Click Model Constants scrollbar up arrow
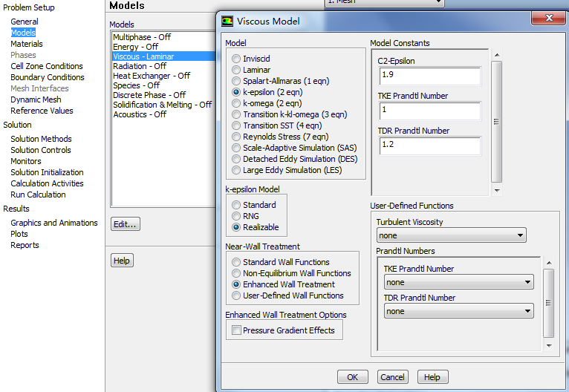This screenshot has height=392, width=569. [497, 55]
